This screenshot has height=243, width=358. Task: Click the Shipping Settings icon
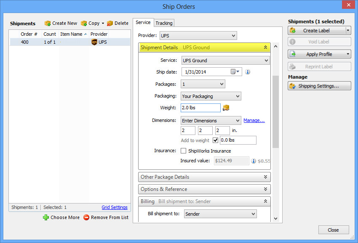(292, 86)
